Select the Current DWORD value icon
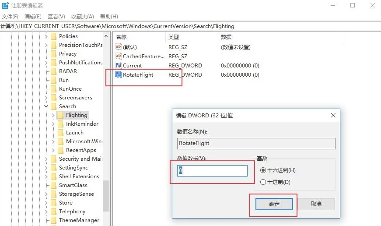Screen dimensions: 381x226 [119, 65]
